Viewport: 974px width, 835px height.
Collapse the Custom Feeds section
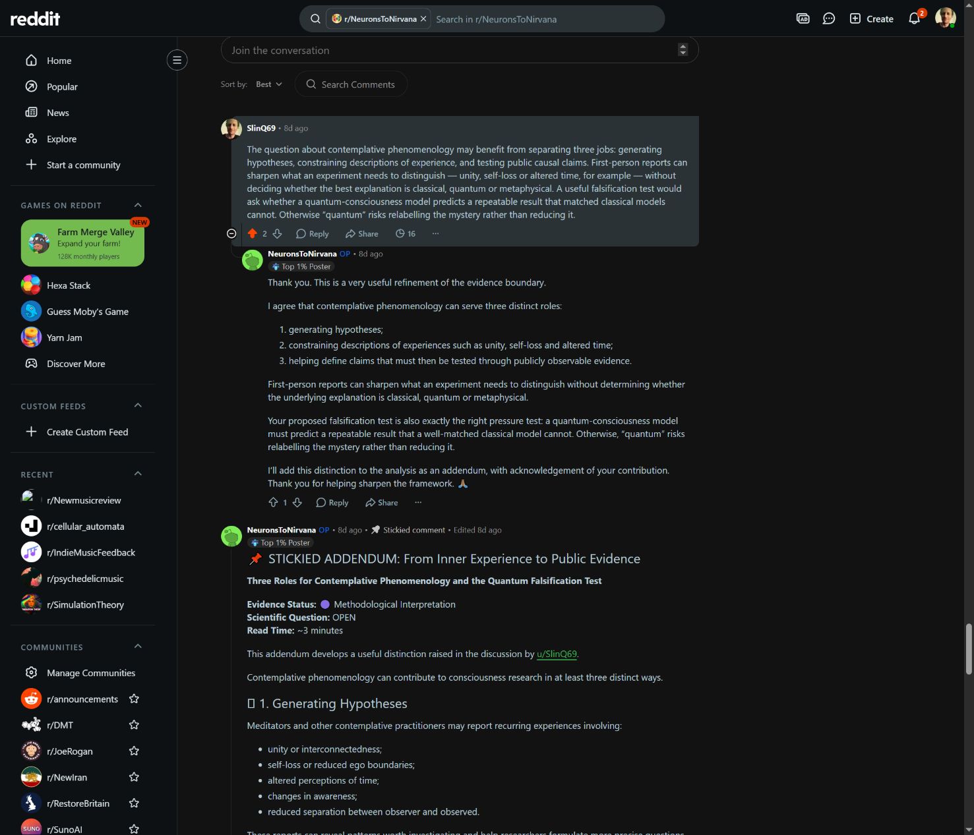coord(138,405)
